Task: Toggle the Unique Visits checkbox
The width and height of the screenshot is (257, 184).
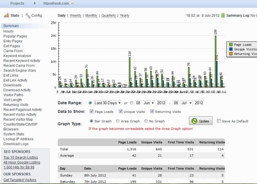Action: pyautogui.click(x=121, y=112)
